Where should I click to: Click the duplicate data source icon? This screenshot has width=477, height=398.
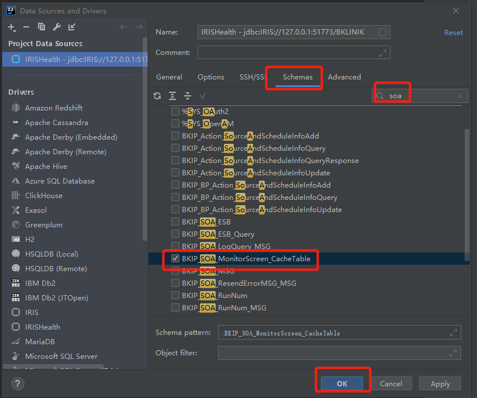coord(42,27)
